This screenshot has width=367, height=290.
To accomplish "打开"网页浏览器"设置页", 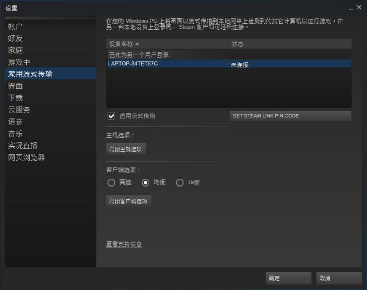I will pos(25,157).
